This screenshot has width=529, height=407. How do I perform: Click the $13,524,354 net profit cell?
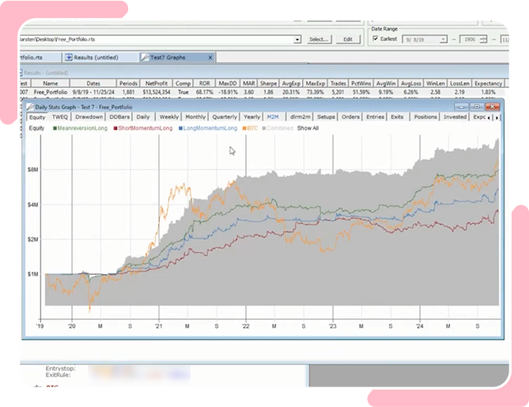pyautogui.click(x=157, y=92)
